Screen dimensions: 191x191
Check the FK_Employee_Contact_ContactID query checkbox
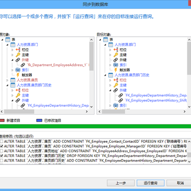point(2,142)
